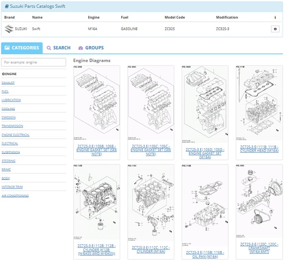Open the SUSPENSION category

(x=11, y=152)
